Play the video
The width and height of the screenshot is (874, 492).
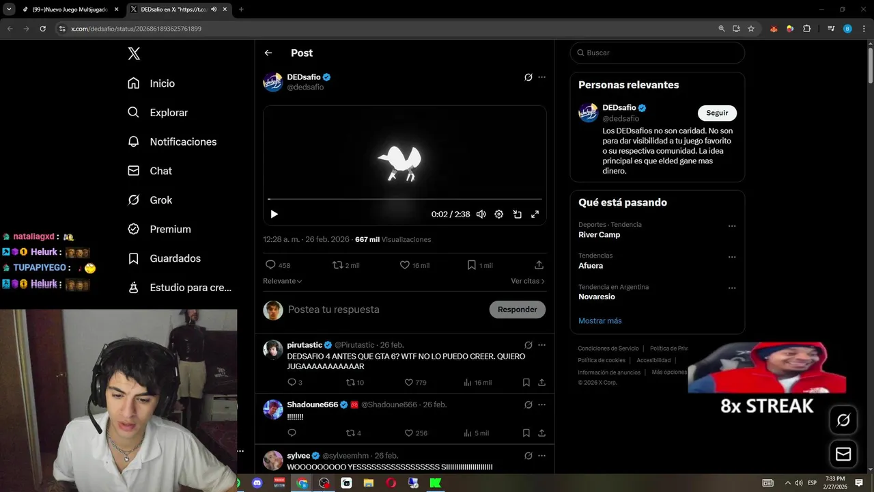(274, 214)
